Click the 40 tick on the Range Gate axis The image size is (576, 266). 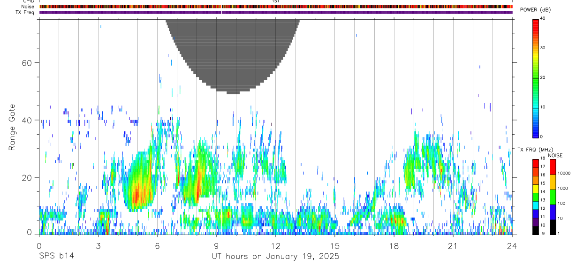tap(27, 120)
